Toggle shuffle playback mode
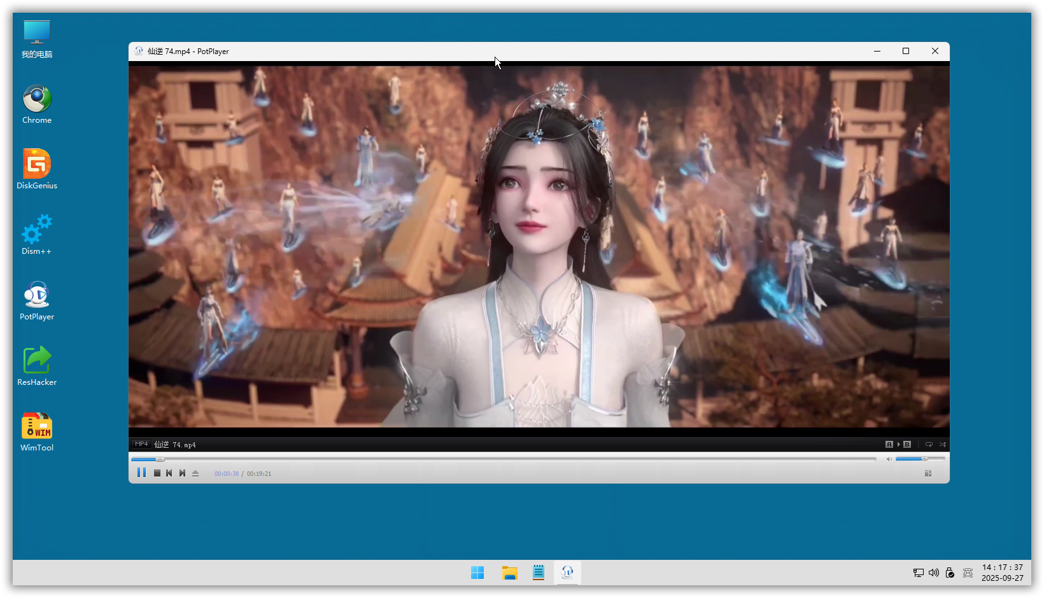Viewport: 1044px width, 598px height. point(943,444)
